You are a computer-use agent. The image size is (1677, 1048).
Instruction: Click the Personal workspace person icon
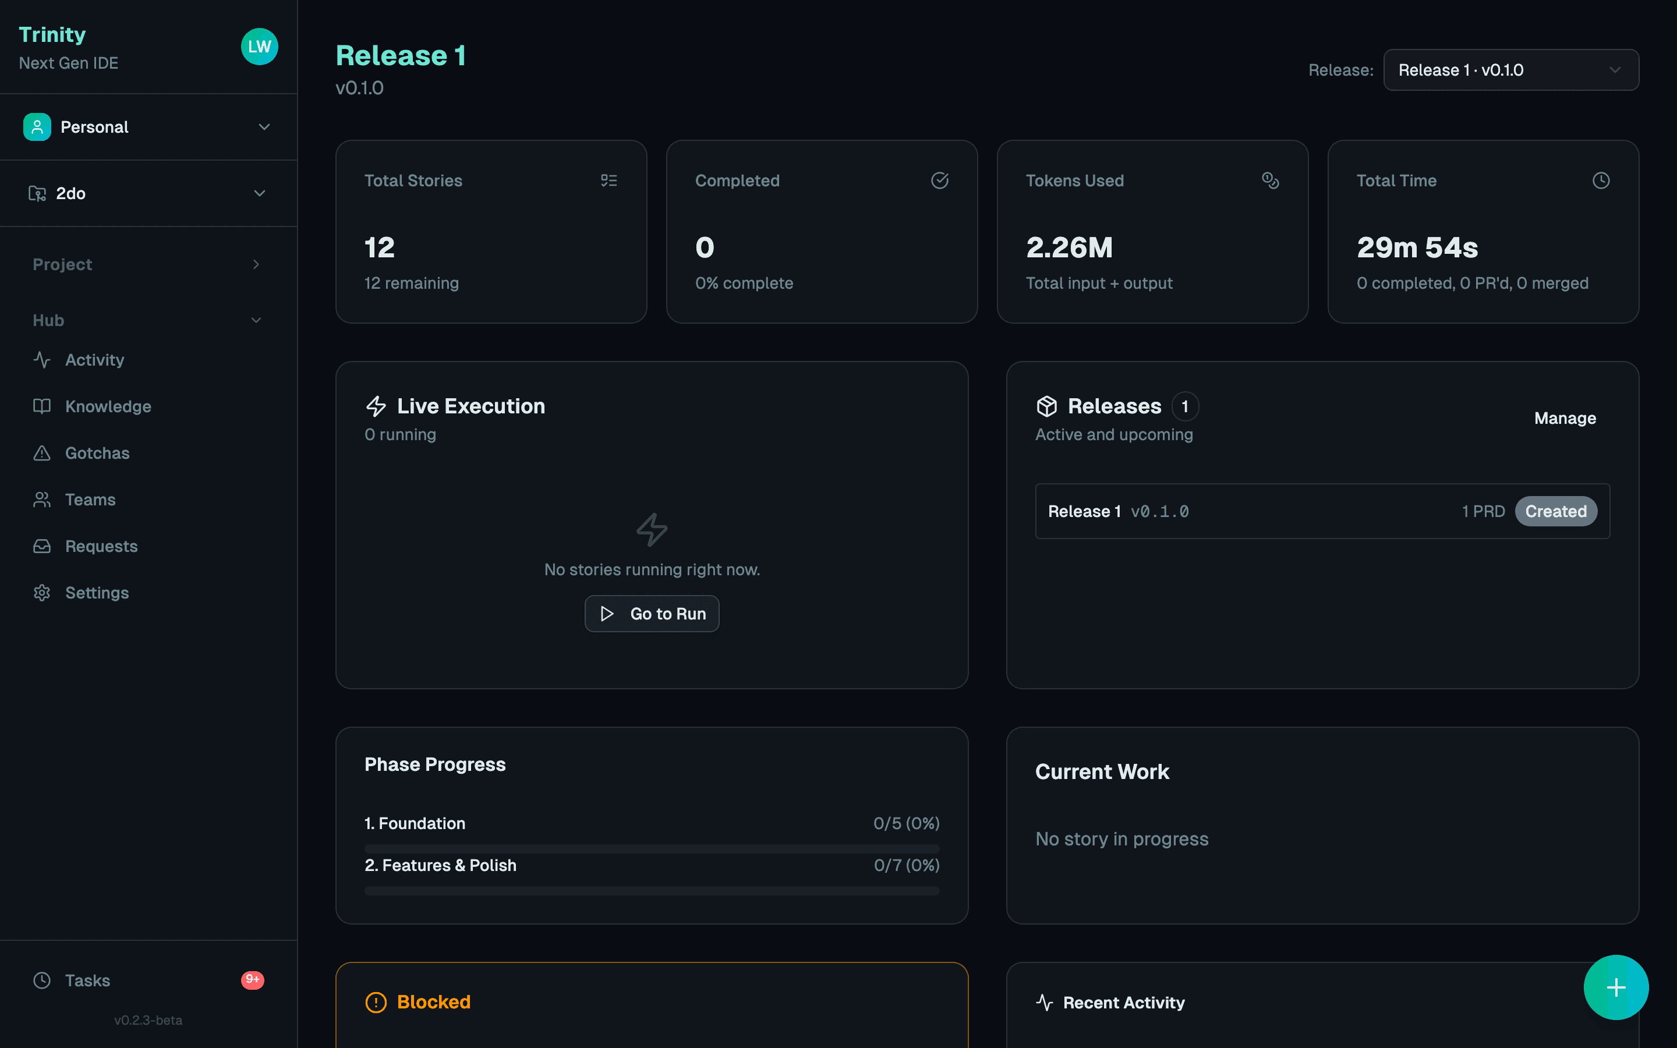pos(37,127)
